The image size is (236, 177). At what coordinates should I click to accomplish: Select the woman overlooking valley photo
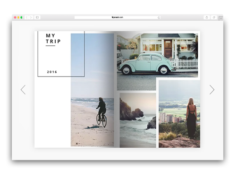(179, 114)
